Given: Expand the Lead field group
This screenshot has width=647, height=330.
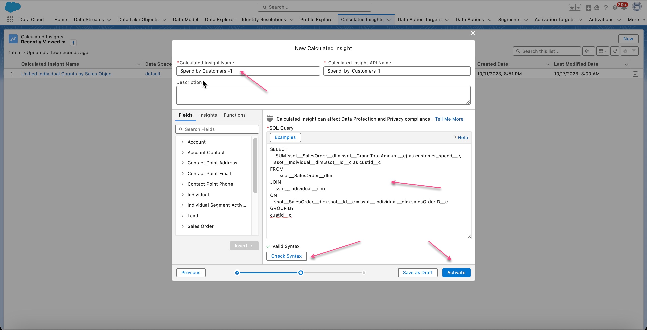Looking at the screenshot, I should tap(182, 216).
